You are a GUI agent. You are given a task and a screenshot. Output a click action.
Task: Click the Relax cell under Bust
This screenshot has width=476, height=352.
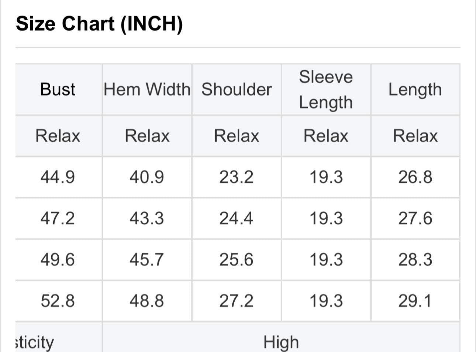click(x=58, y=136)
